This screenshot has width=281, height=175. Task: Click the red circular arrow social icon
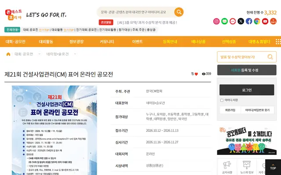pyautogui.click(x=233, y=21)
